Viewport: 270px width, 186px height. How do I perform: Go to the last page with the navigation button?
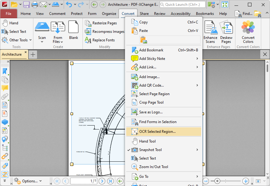click(110, 181)
